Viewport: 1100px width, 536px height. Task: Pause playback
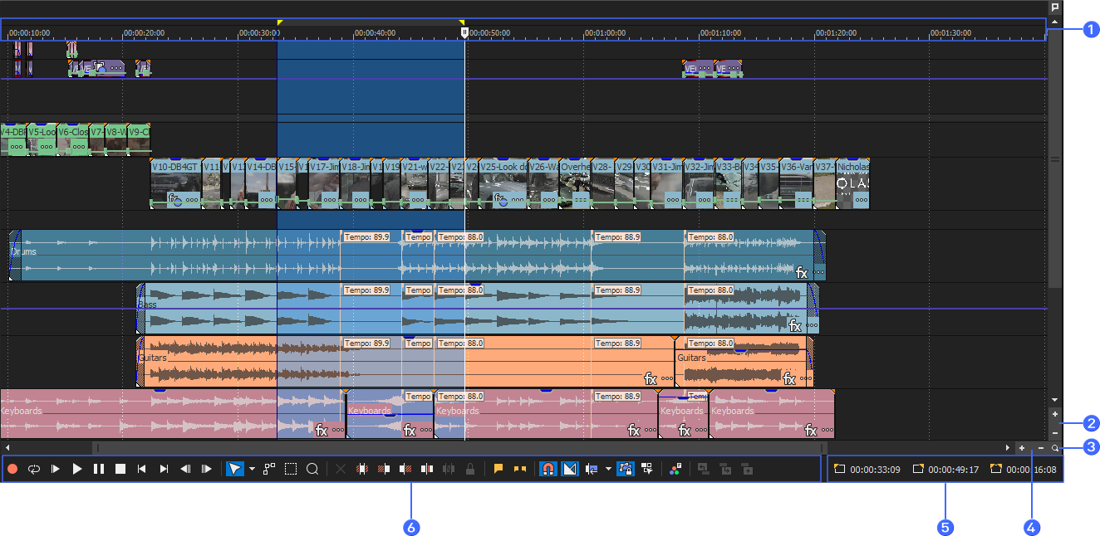[x=99, y=469]
